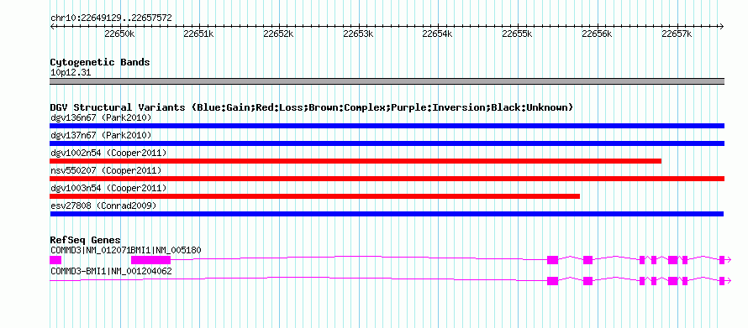
Task: Click the dgv137n67 (Park2010) label
Action: point(101,136)
